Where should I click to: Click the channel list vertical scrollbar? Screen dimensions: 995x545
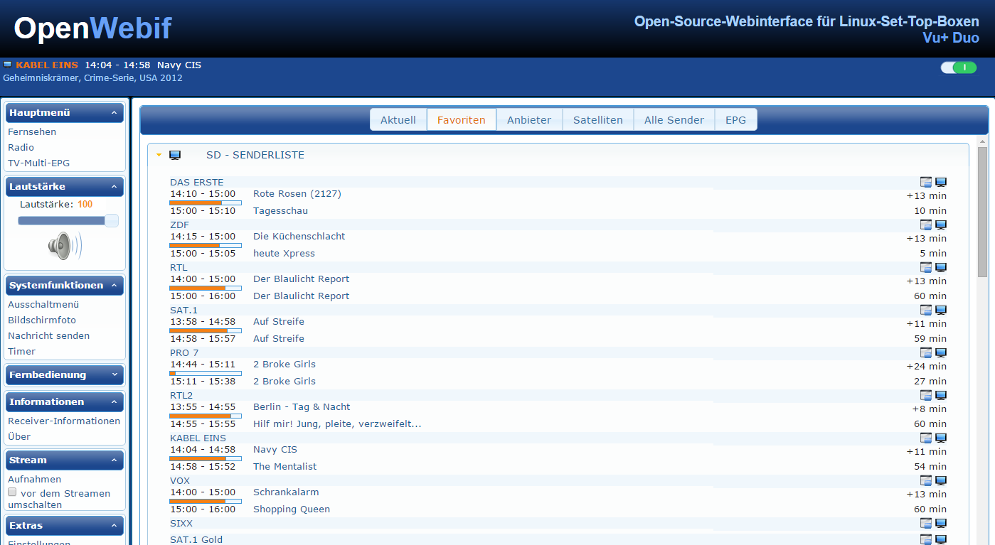[983, 212]
